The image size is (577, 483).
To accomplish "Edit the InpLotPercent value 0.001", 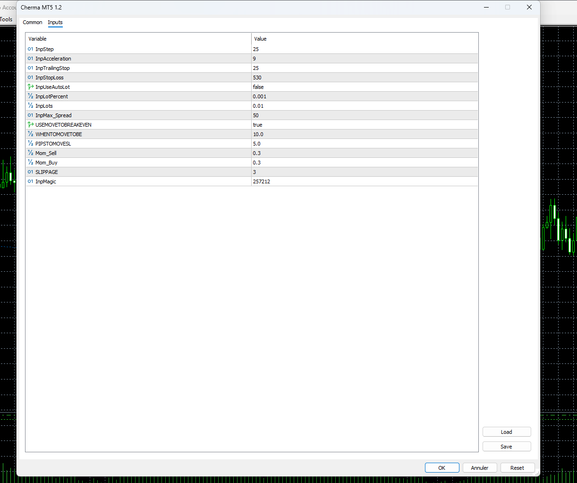I will (365, 96).
